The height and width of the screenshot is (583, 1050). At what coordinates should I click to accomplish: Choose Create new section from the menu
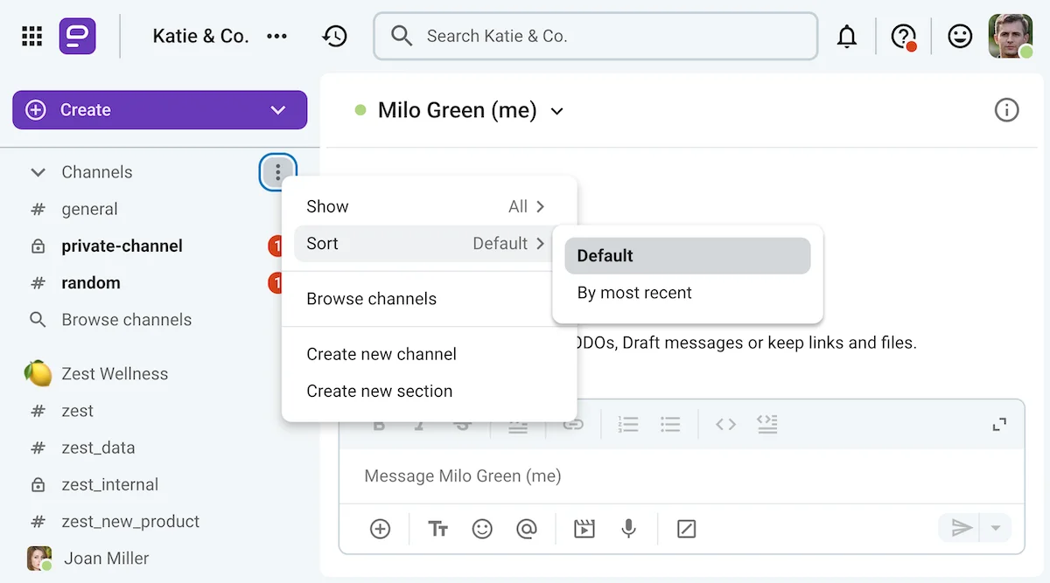coord(380,391)
